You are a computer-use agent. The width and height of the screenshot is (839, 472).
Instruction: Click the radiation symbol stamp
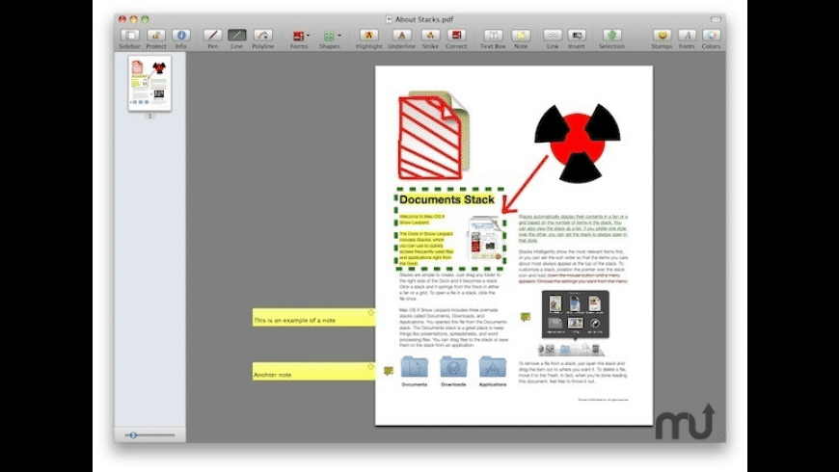[578, 143]
